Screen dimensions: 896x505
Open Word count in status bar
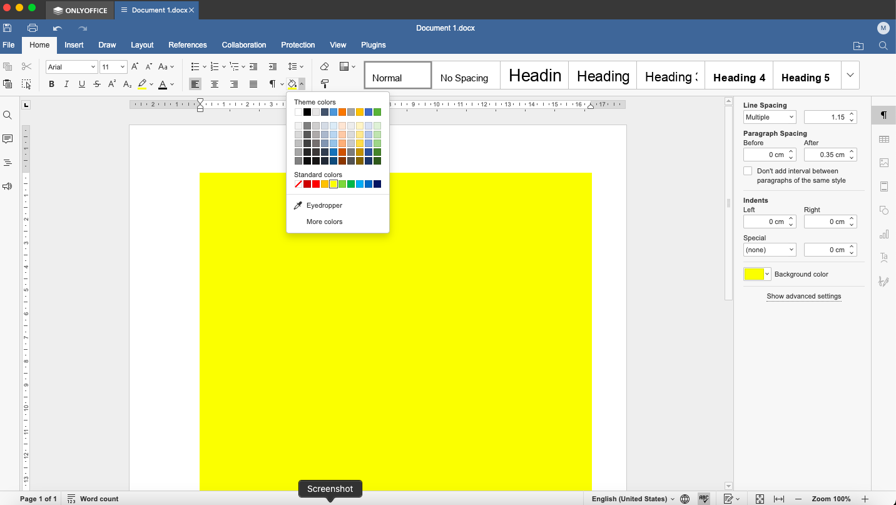click(93, 499)
